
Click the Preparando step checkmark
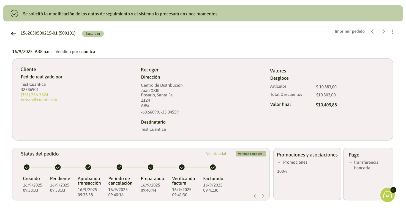(x=151, y=167)
